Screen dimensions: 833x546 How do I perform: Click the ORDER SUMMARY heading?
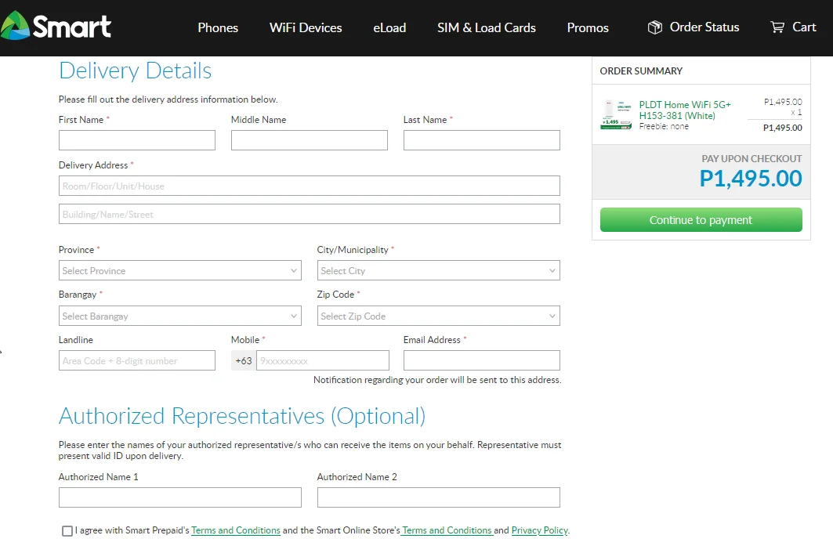(x=641, y=71)
